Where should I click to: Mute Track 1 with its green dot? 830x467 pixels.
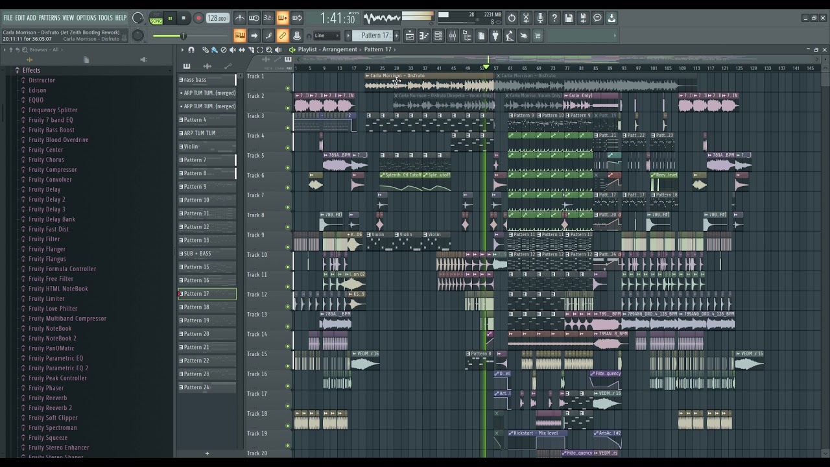pos(288,88)
